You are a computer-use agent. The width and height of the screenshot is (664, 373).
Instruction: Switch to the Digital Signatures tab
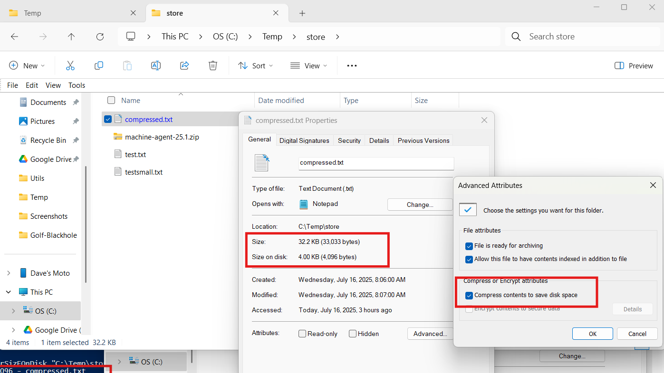(304, 140)
